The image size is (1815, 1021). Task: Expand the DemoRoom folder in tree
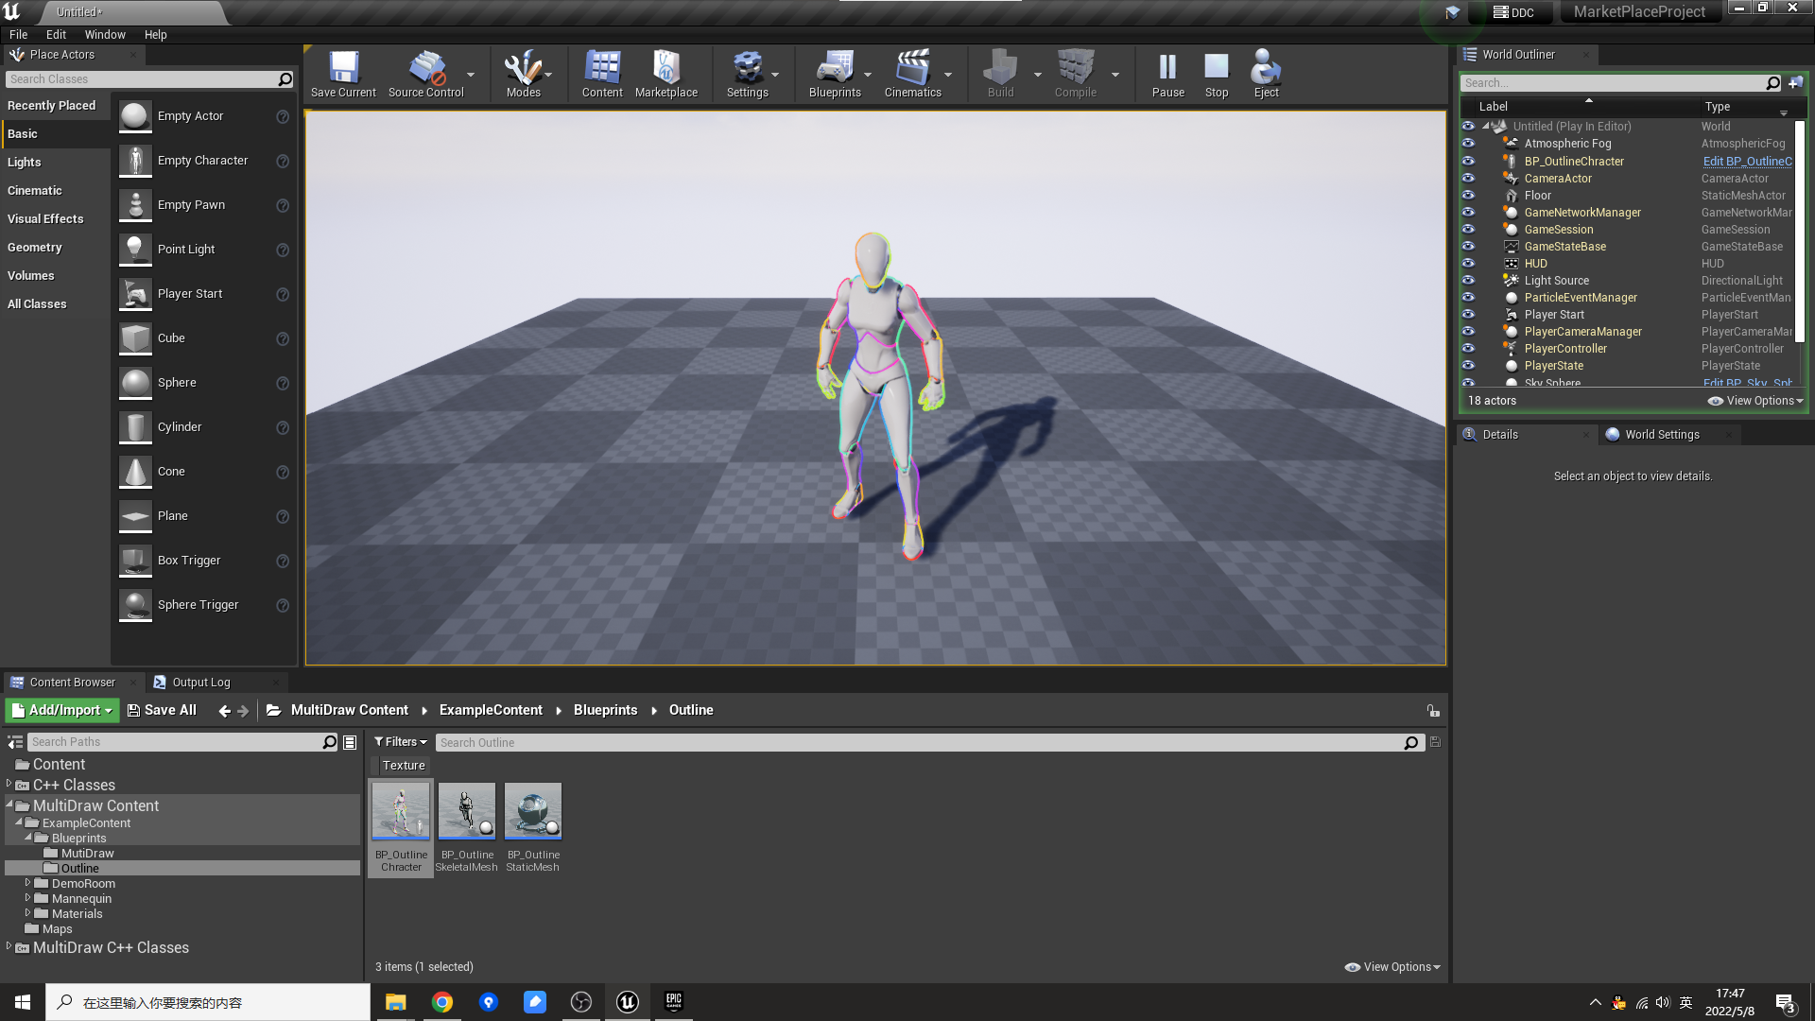[27, 884]
